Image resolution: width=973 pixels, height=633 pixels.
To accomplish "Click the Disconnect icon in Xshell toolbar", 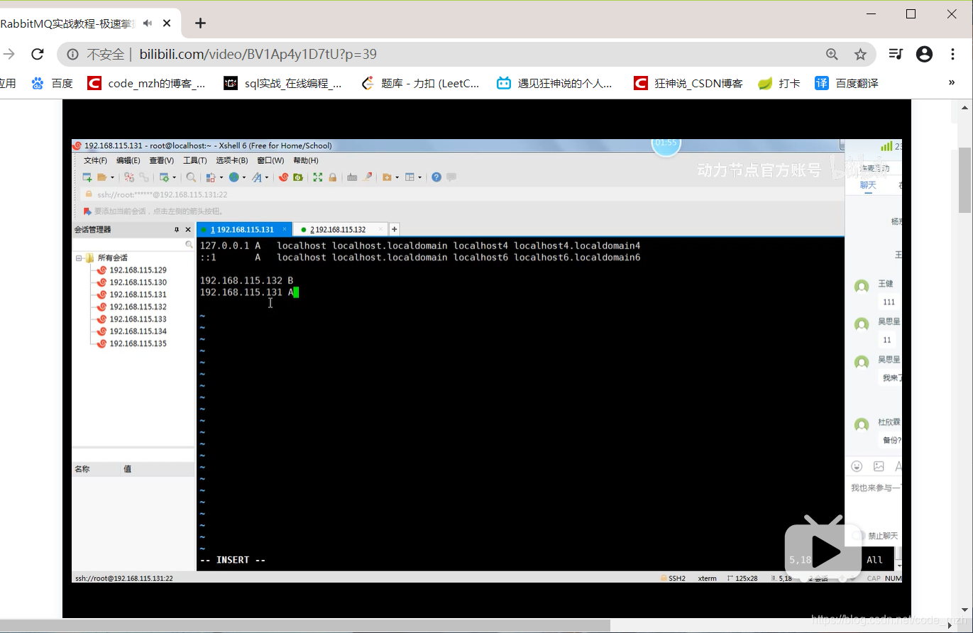I will click(x=129, y=177).
